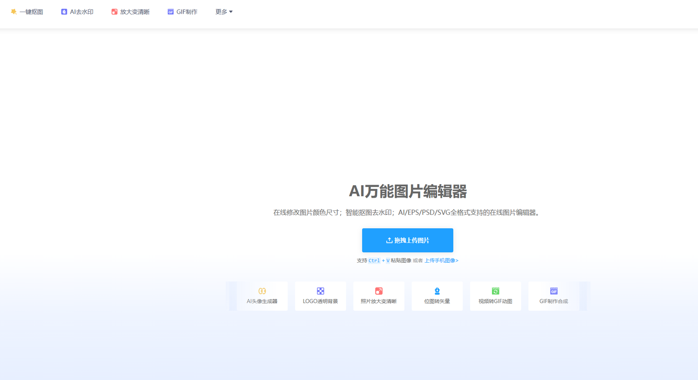The image size is (698, 380).
Task: Expand the 更多 dropdown menu
Action: click(x=224, y=12)
